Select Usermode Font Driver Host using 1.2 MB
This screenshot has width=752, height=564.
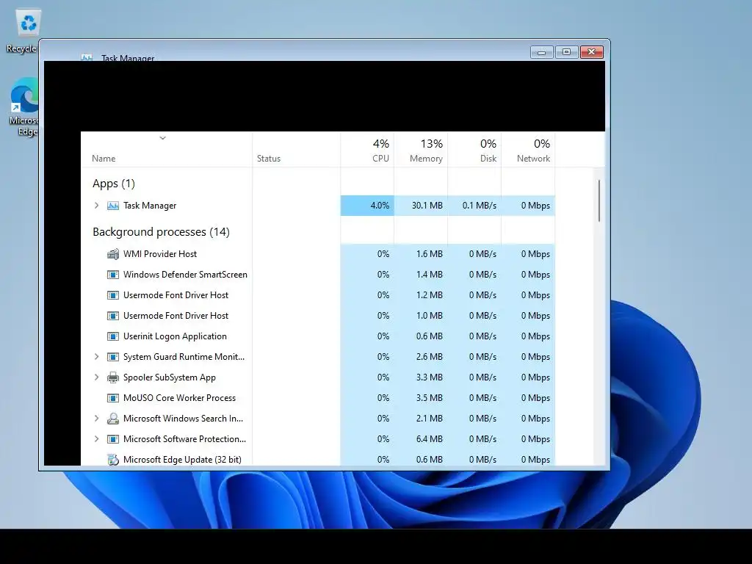click(x=176, y=295)
